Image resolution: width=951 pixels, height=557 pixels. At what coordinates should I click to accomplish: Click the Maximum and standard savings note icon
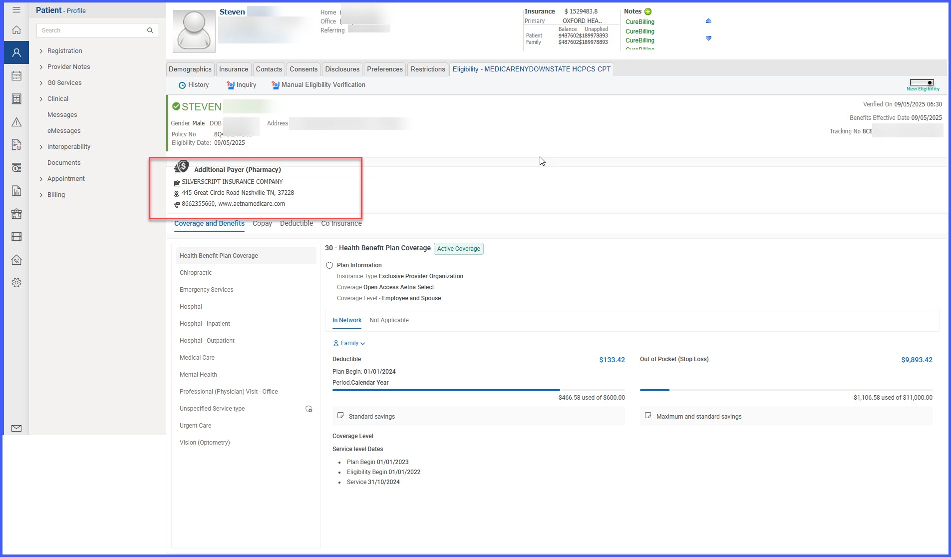tap(648, 416)
